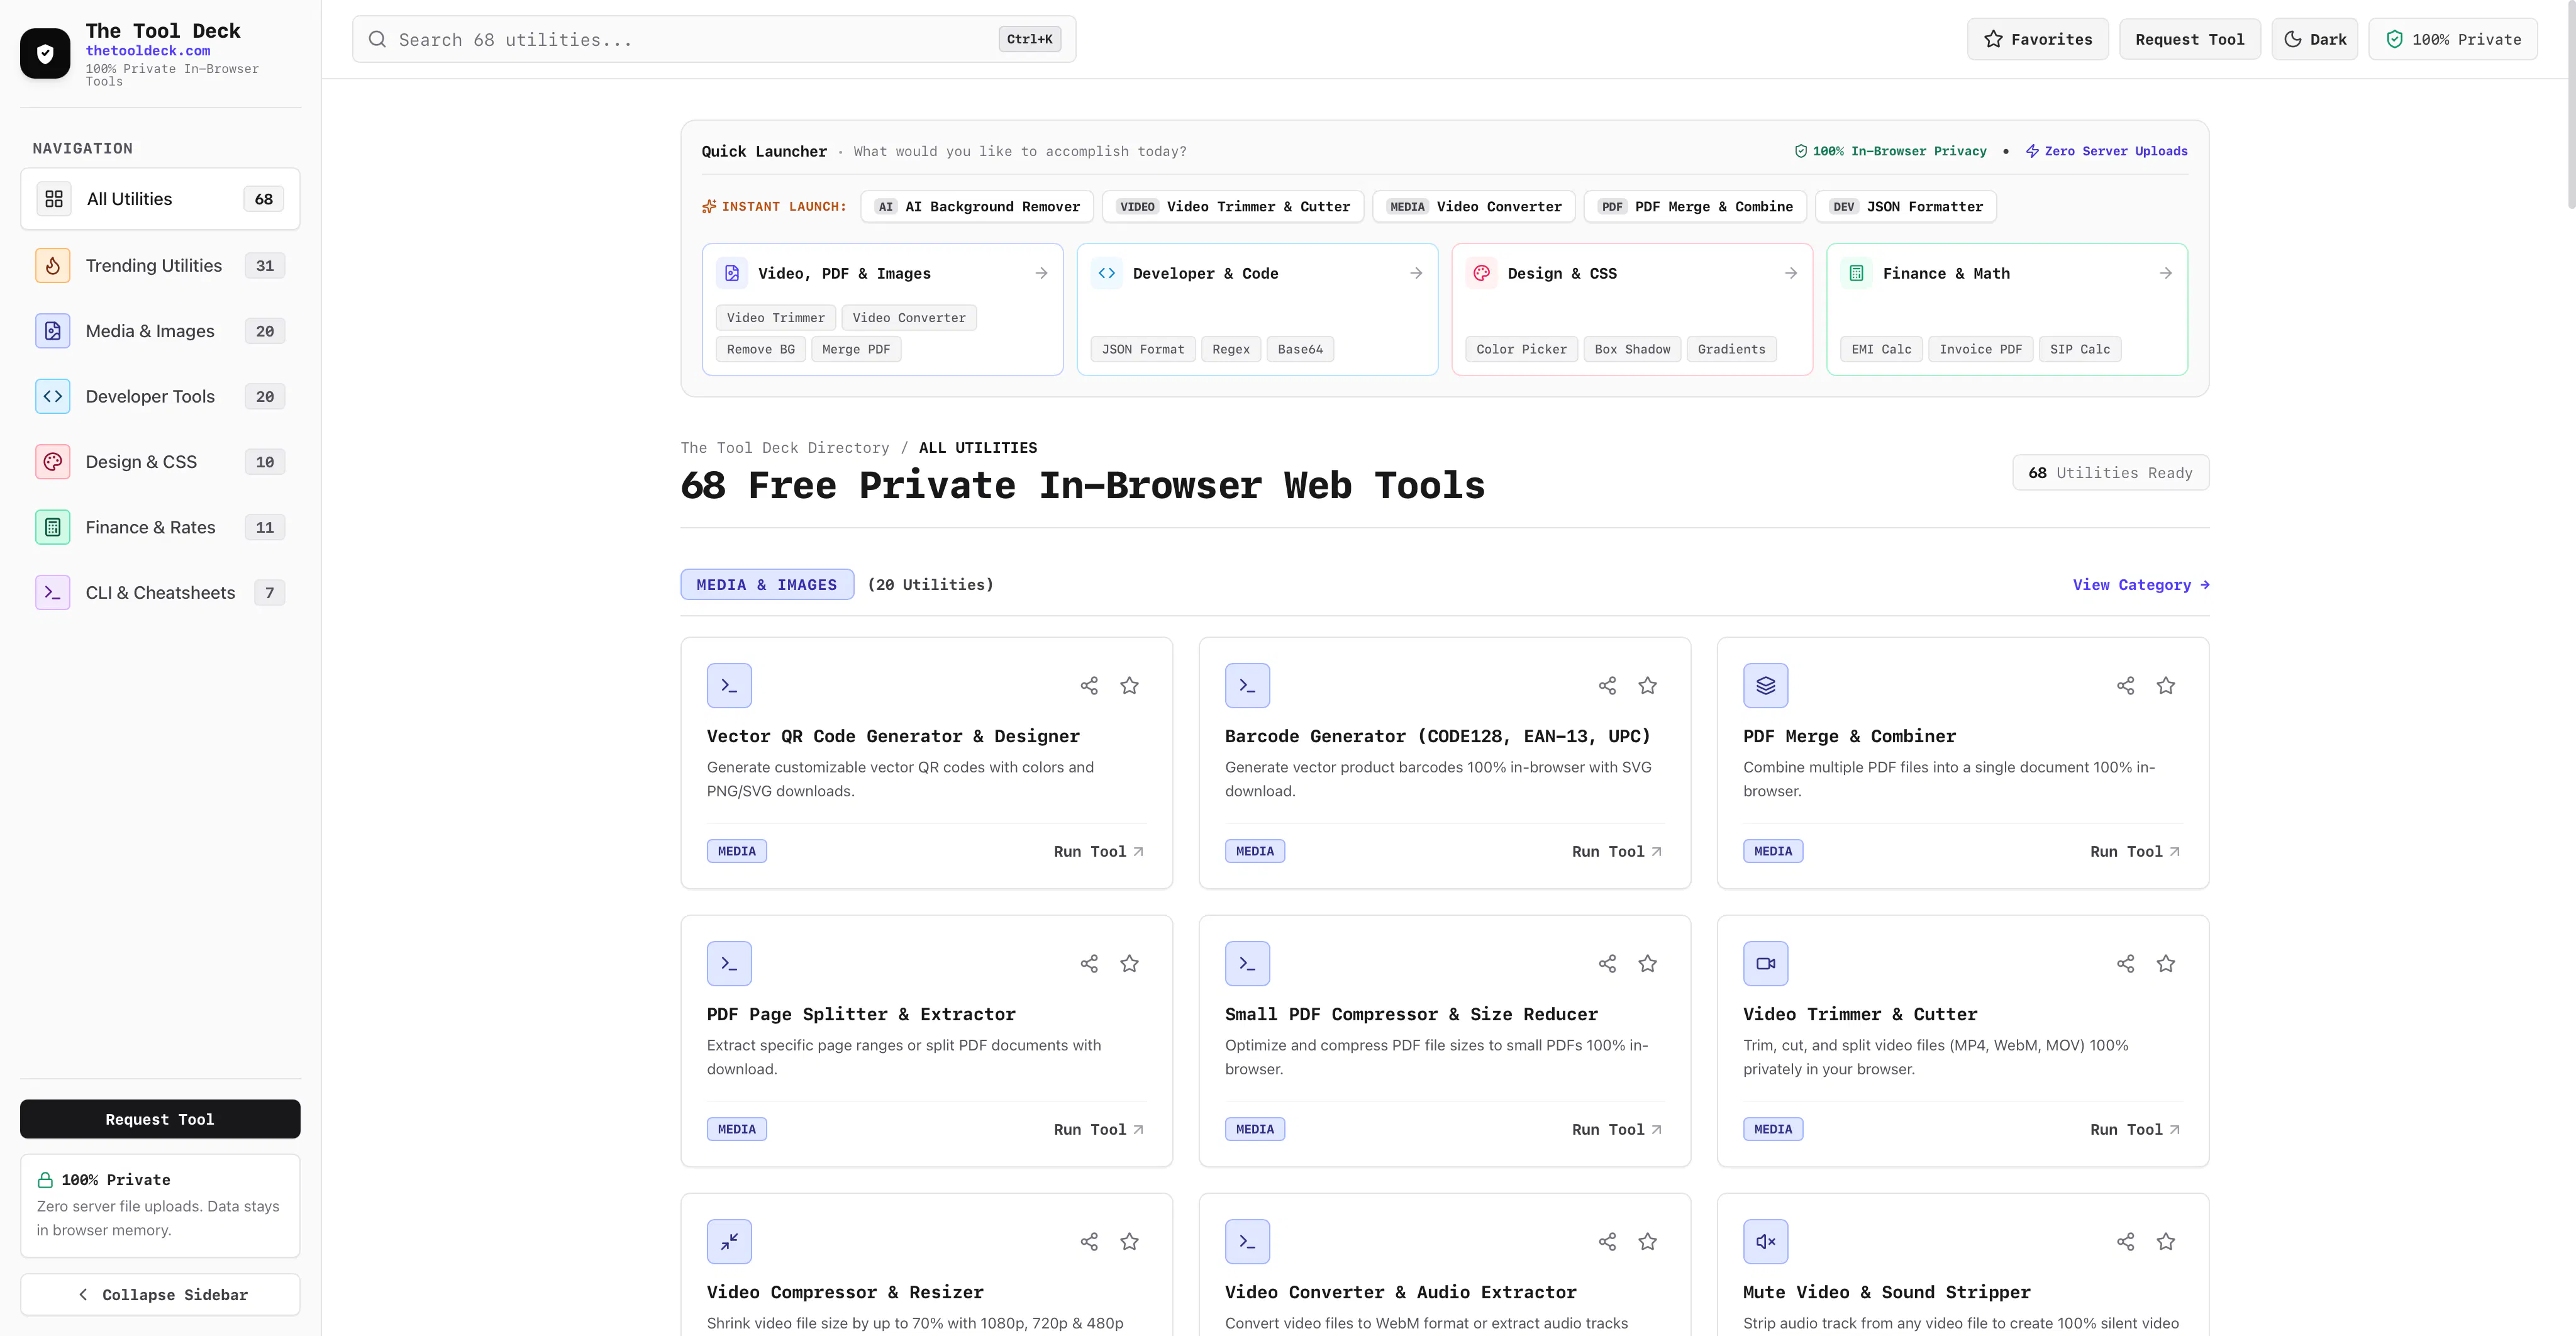Click the black Request Tool sidebar button
The width and height of the screenshot is (2576, 1336).
tap(160, 1119)
